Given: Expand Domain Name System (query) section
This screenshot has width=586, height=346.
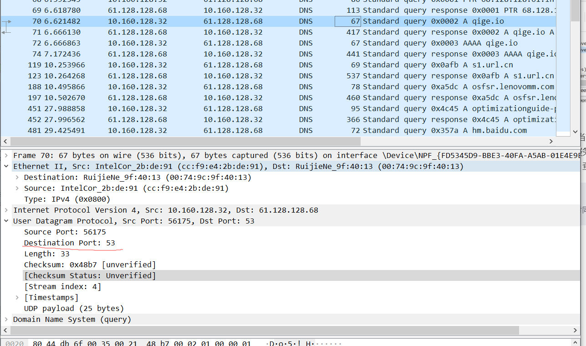Looking at the screenshot, I should click(6, 320).
